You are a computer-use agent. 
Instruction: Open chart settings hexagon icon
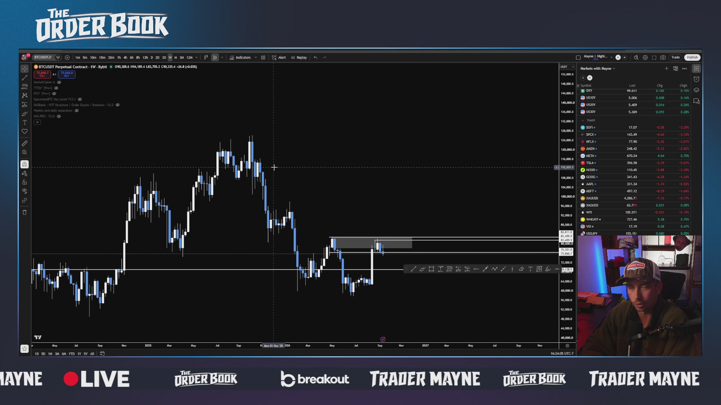645,57
